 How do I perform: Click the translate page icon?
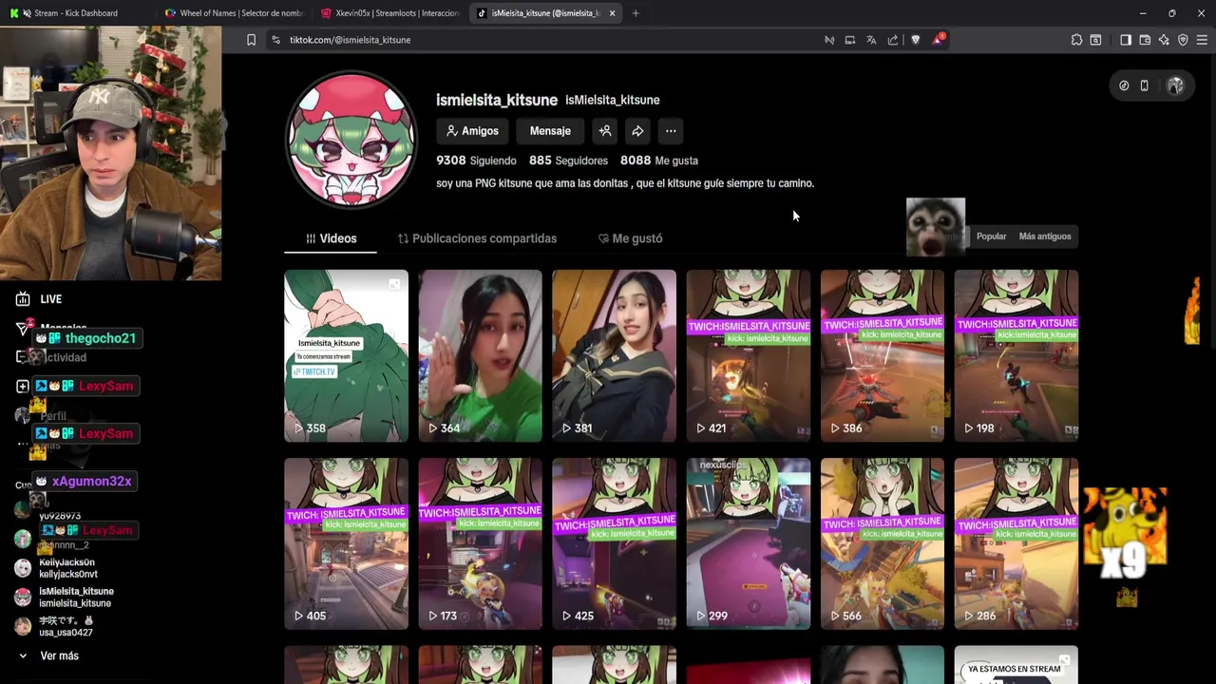[871, 40]
